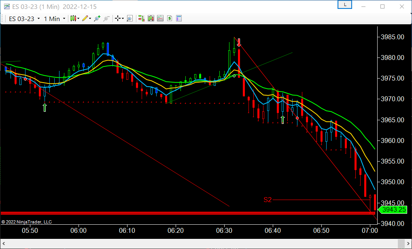The width and height of the screenshot is (412, 249).
Task: Click the S2 support level label
Action: pos(268,200)
